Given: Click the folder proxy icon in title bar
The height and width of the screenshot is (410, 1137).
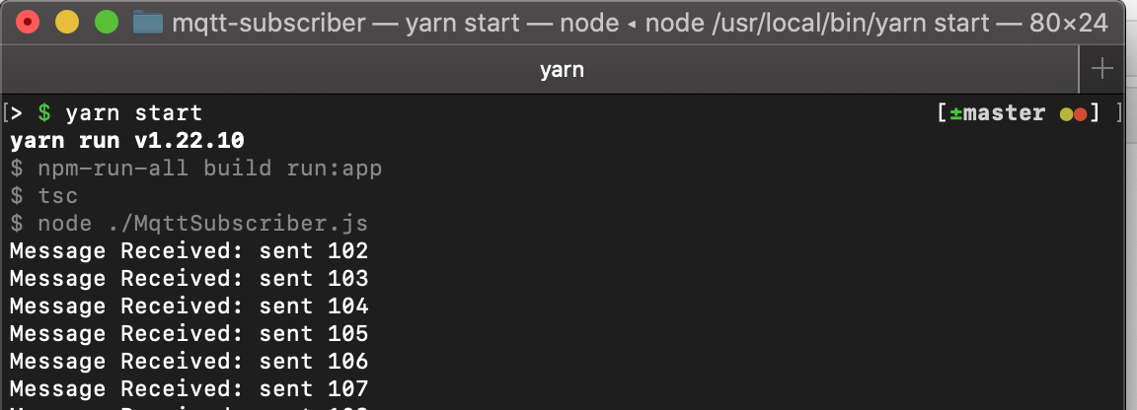Looking at the screenshot, I should (148, 23).
